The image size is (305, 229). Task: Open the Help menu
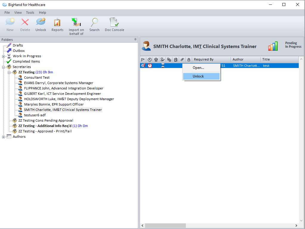tap(42, 13)
